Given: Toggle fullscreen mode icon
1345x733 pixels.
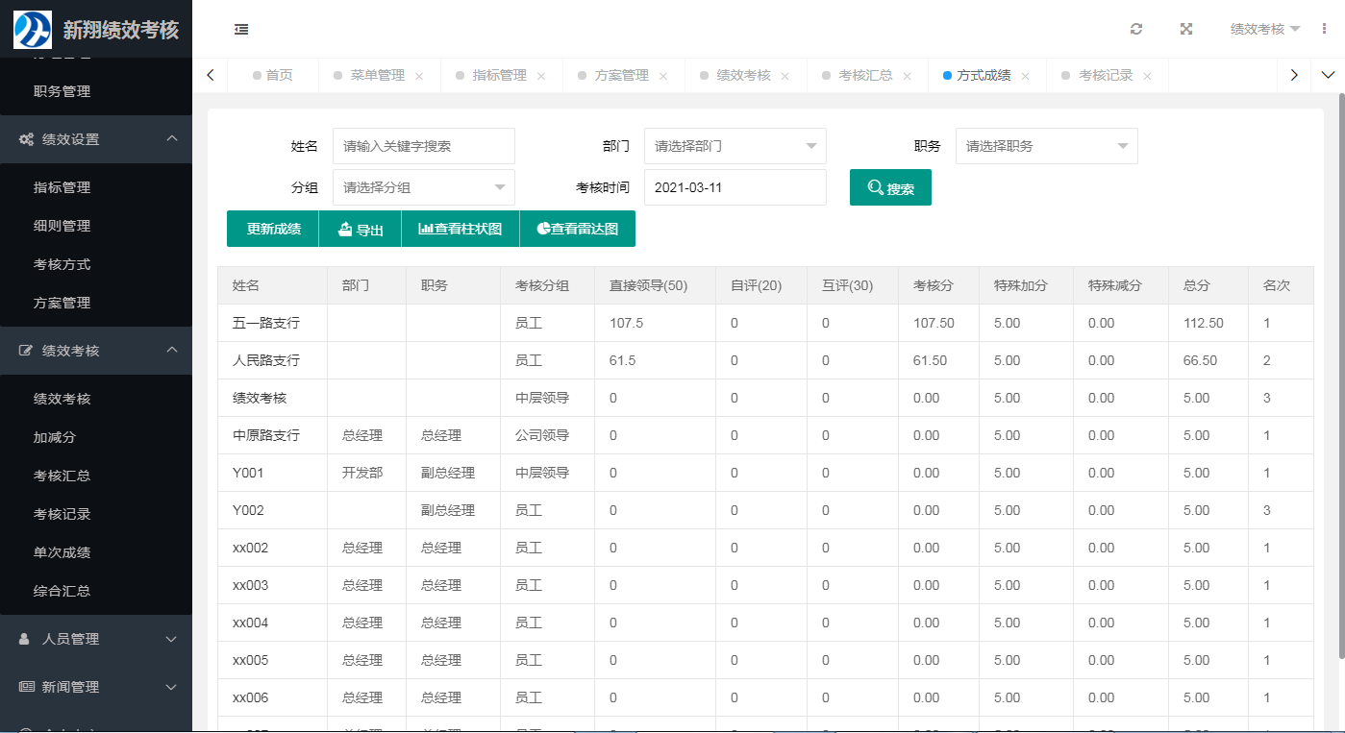Looking at the screenshot, I should 1186,29.
